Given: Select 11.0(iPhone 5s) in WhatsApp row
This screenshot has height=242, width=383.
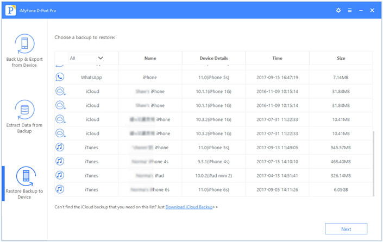Looking at the screenshot, I should 214,78.
